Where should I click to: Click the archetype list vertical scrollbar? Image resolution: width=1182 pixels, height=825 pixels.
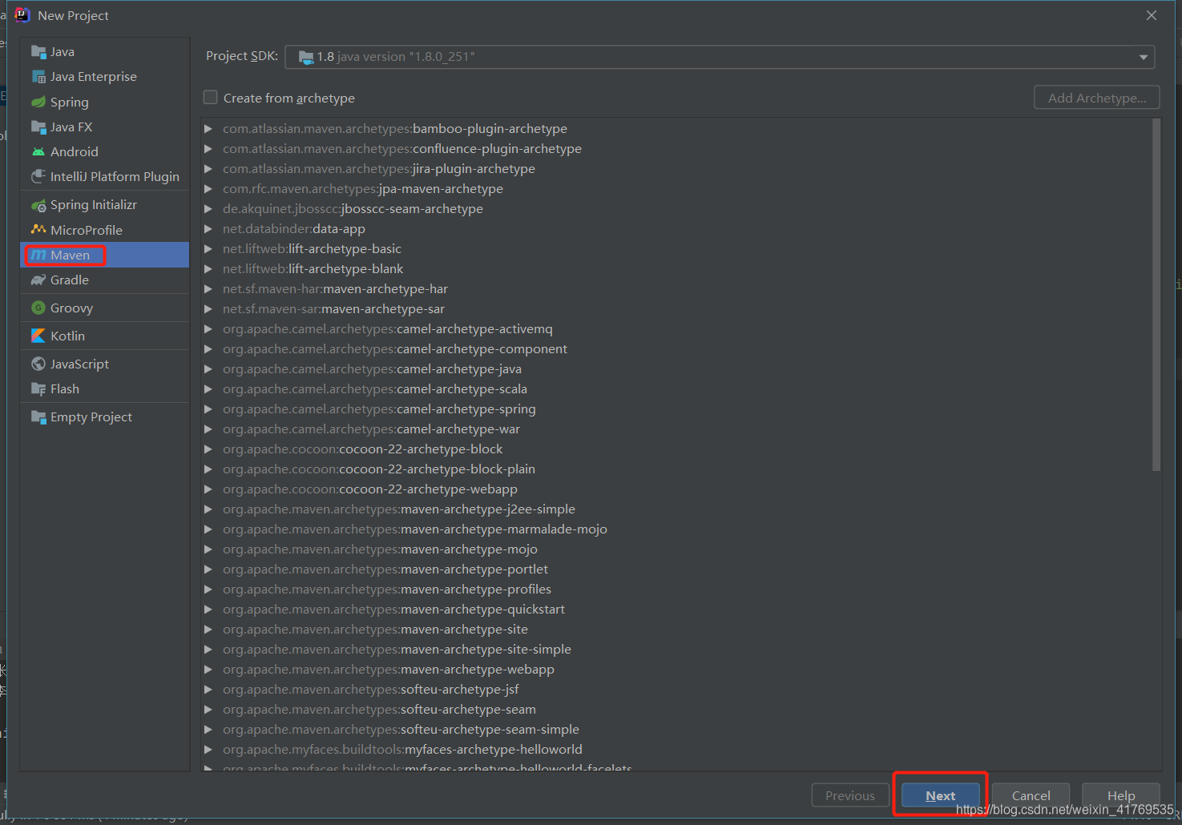[1156, 295]
